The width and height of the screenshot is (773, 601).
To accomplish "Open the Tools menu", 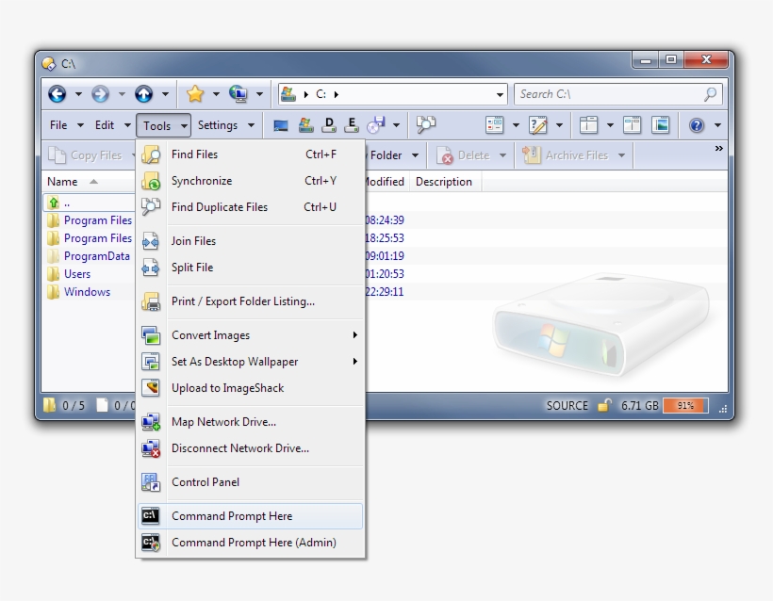I will click(160, 124).
